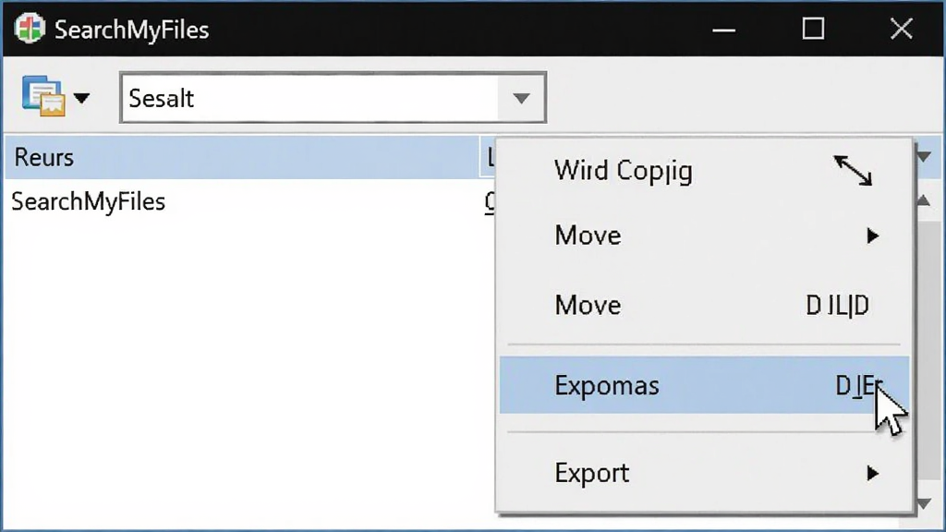Open the first Move submenu entry

tap(704, 236)
